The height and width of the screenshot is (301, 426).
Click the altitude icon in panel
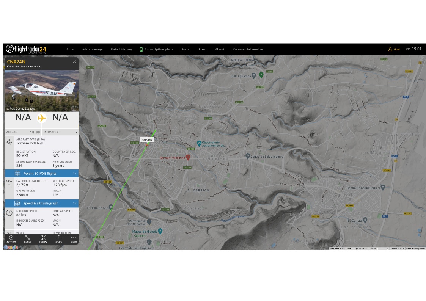coord(9,183)
